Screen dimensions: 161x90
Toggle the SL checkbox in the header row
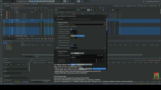tap(103, 10)
